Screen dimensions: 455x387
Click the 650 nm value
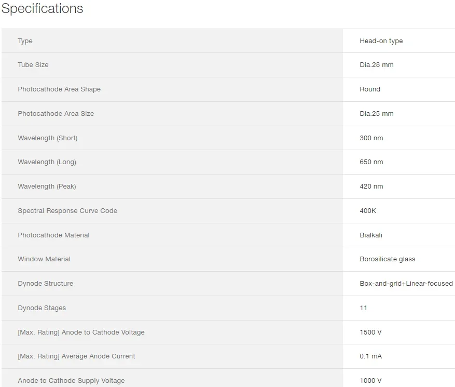point(371,162)
